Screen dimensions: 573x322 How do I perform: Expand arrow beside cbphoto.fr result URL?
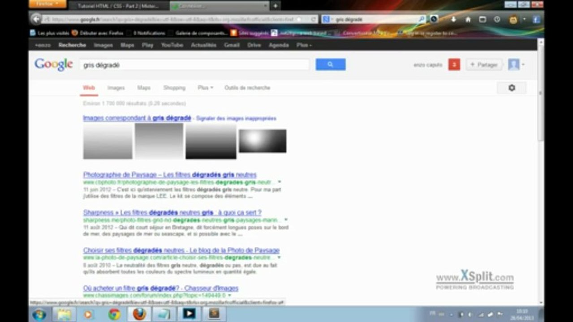pos(280,182)
